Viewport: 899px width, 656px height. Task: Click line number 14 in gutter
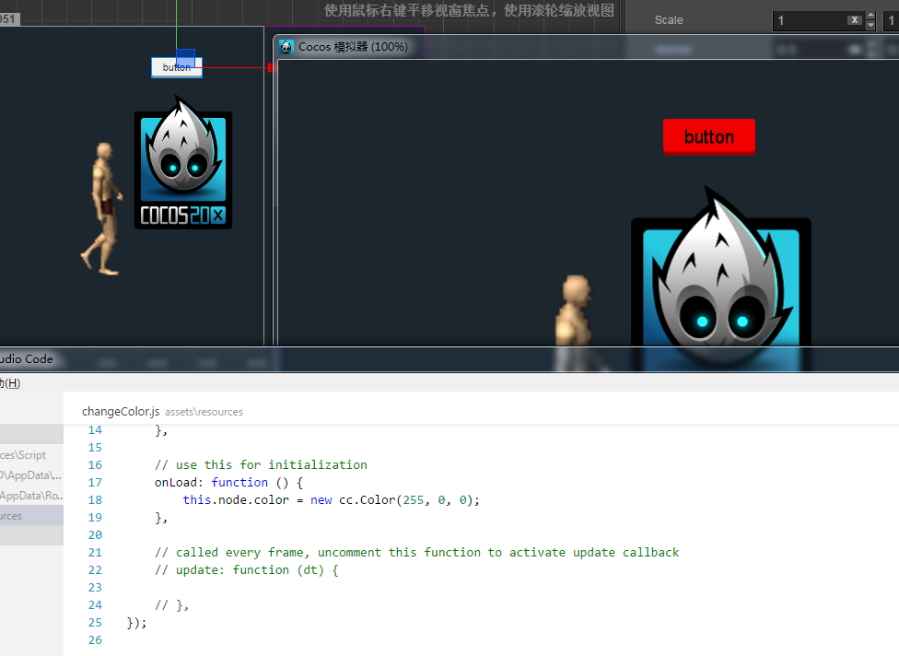[95, 430]
